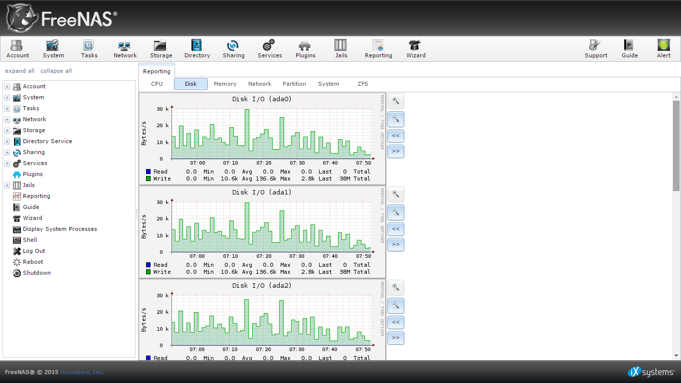Select the Disk reporting tab
This screenshot has height=383, width=681.
pos(191,84)
